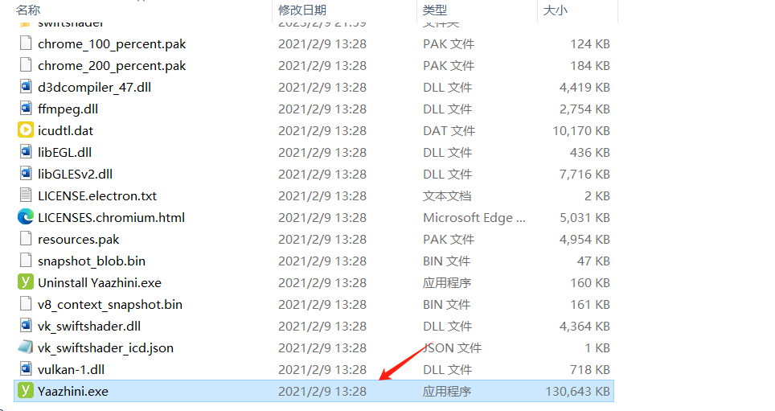
Task: Click the d3dcompiler_47.dll file icon
Action: pyautogui.click(x=26, y=87)
